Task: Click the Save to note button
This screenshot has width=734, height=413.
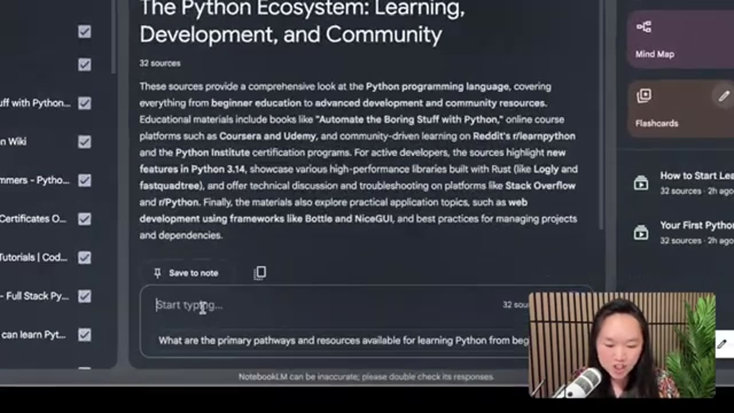Action: click(x=186, y=273)
